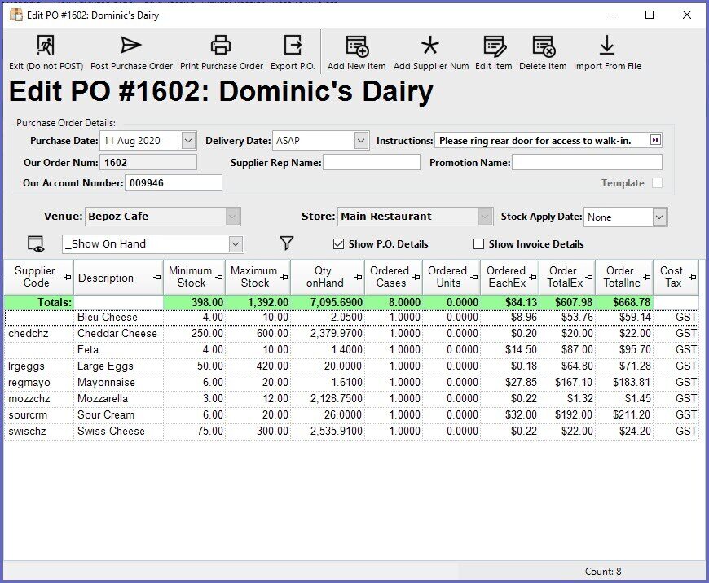Click the Our Account Number field
This screenshot has width=709, height=583.
[x=174, y=182]
